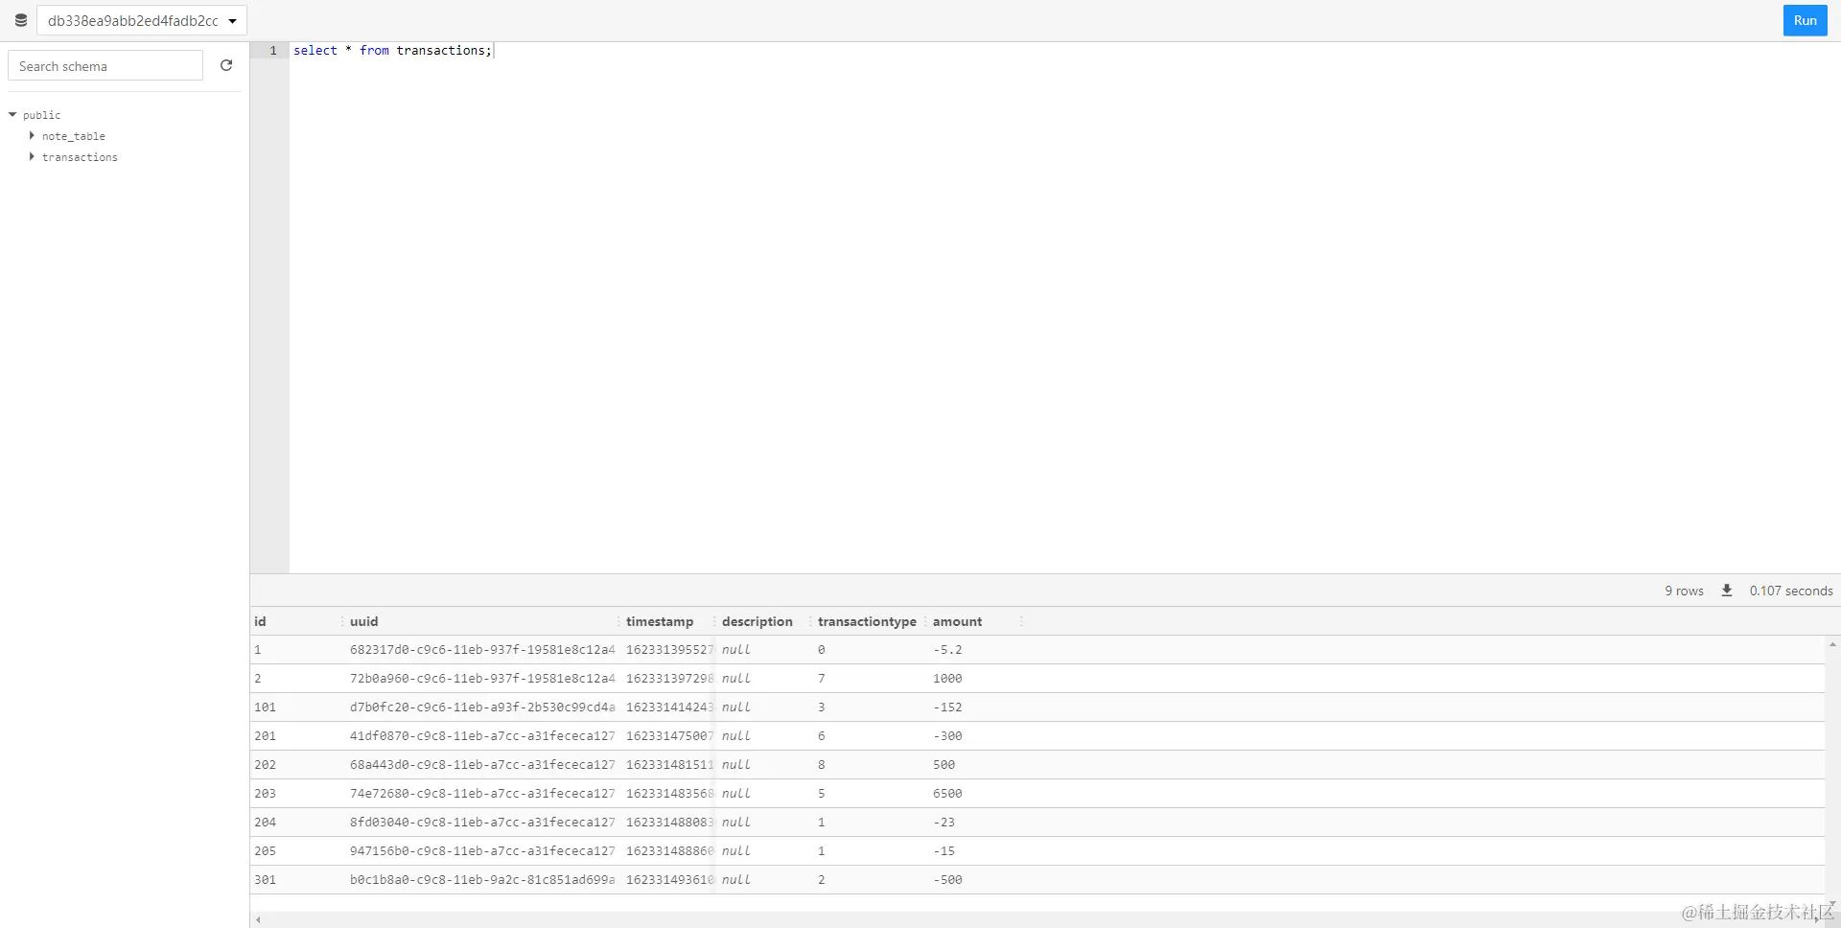This screenshot has height=928, width=1841.
Task: Select note_table in schema tree
Action: pyautogui.click(x=73, y=136)
